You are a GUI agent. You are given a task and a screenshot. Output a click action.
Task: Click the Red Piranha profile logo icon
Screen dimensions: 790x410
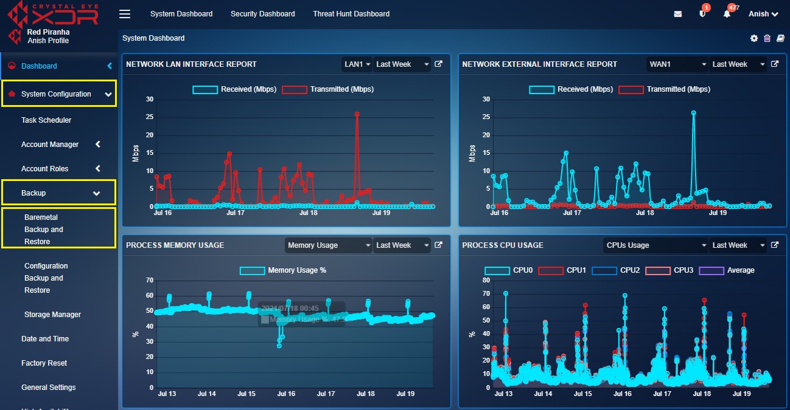tap(13, 36)
